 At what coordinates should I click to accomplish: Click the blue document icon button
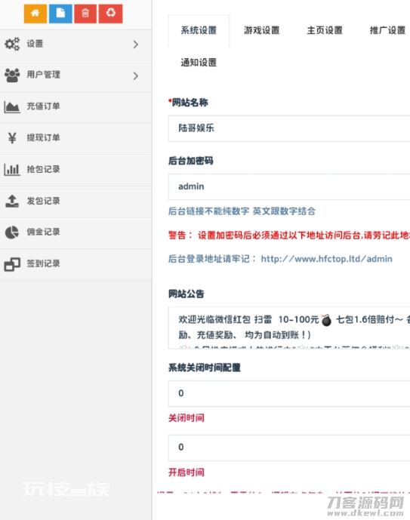click(x=60, y=14)
